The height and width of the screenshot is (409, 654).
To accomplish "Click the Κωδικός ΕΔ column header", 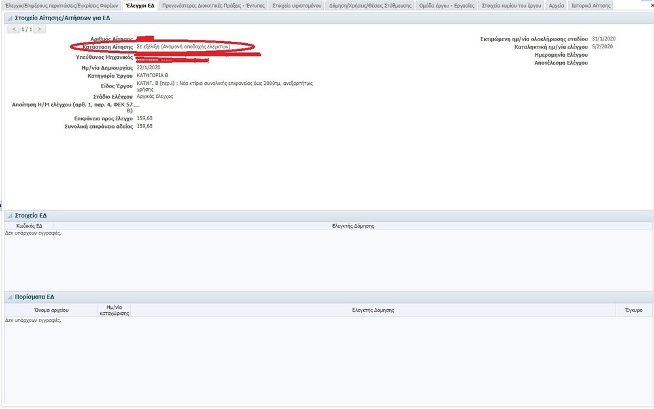I will [x=29, y=225].
